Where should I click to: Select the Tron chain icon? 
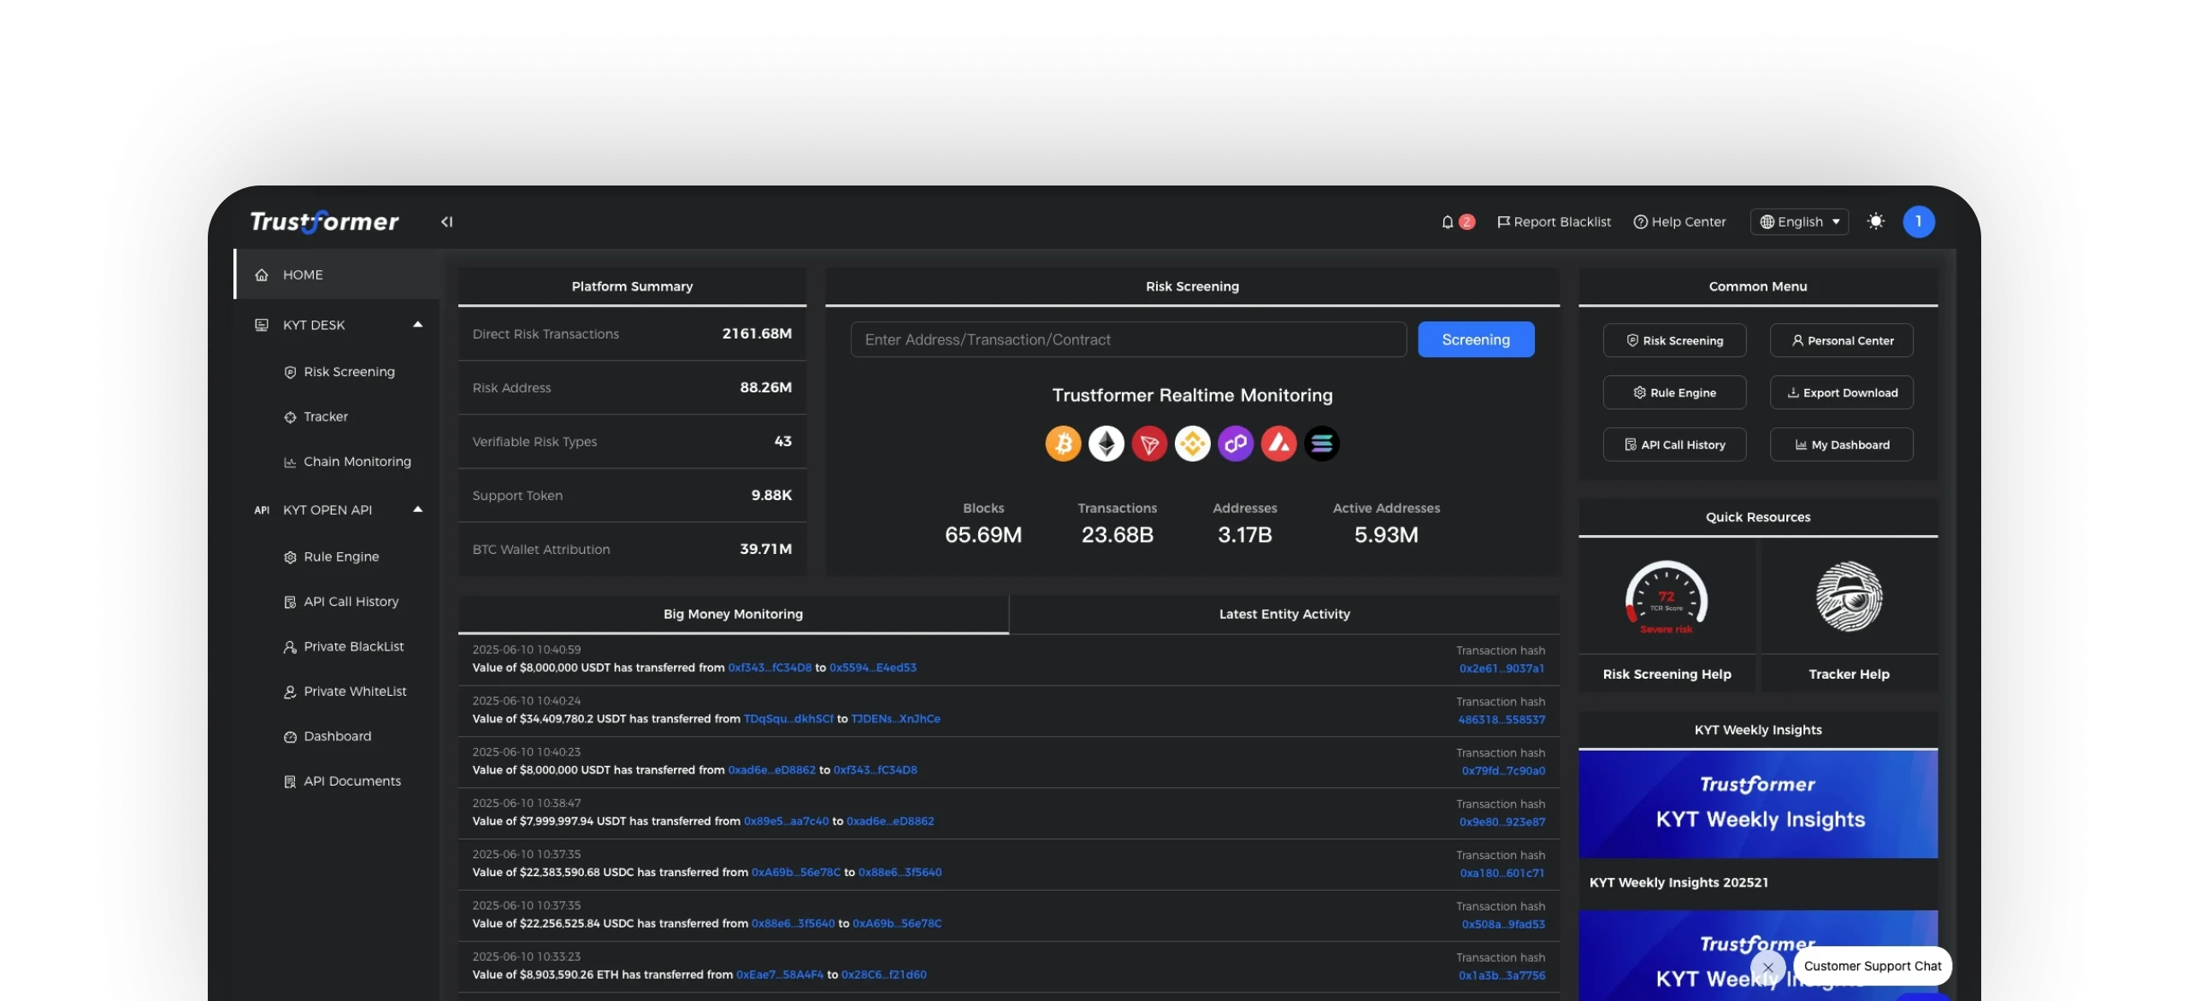[x=1149, y=444]
